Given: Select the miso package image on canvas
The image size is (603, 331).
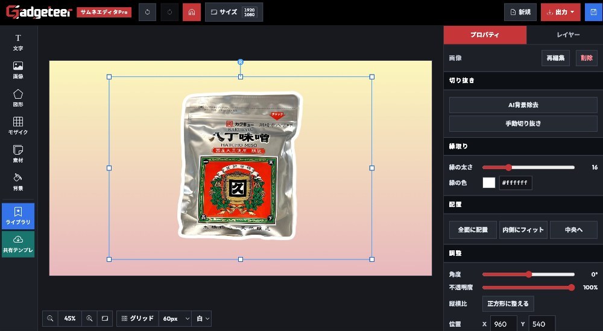Looking at the screenshot, I should point(241,165).
